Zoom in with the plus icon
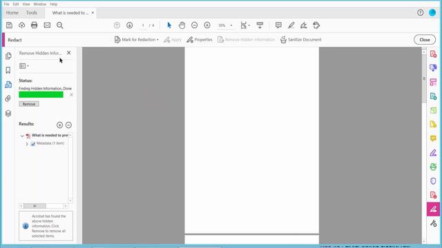 (207, 25)
